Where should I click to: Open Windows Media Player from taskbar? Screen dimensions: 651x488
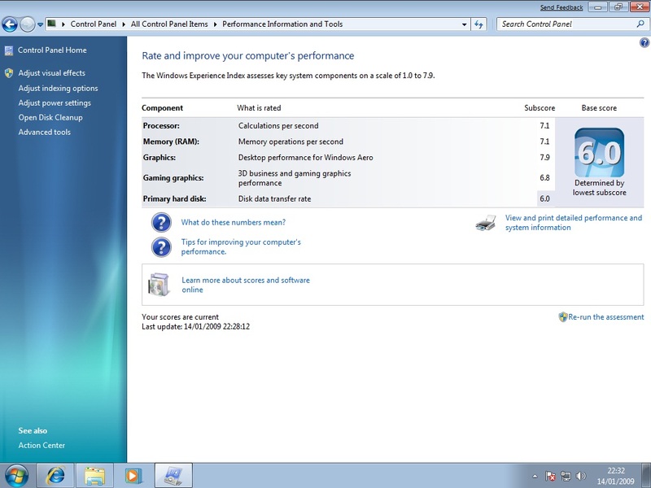coord(133,476)
